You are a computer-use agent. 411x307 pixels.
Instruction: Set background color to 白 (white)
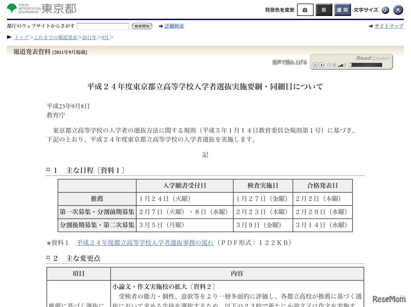305,10
